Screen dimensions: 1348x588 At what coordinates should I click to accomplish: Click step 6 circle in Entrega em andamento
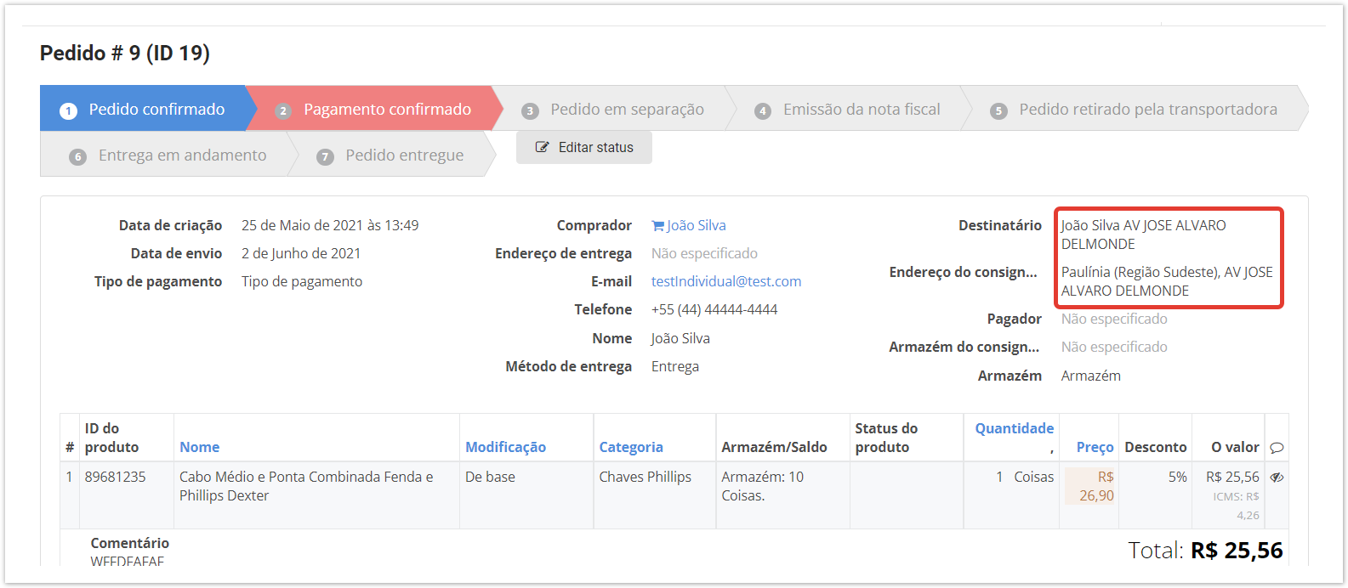coord(78,156)
